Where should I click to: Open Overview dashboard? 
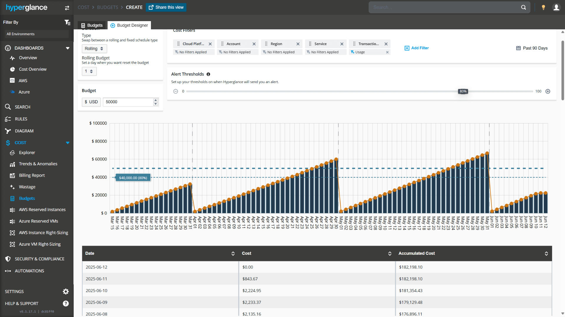coord(28,58)
